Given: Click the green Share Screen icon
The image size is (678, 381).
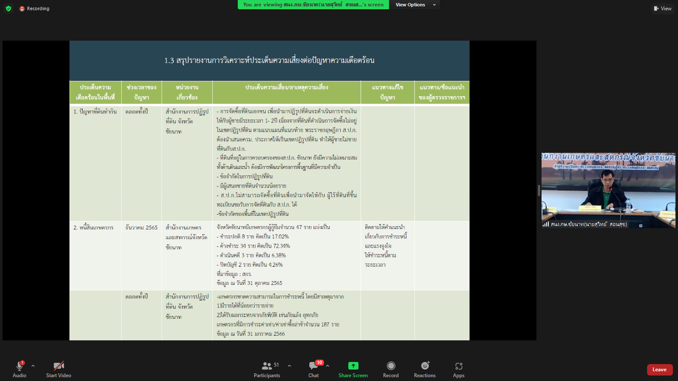Looking at the screenshot, I should tap(353, 366).
